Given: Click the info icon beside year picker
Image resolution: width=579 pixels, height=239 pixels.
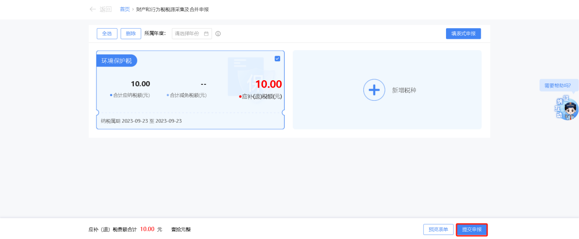Looking at the screenshot, I should click(x=218, y=34).
